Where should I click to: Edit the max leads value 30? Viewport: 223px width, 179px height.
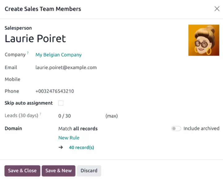[x=68, y=116]
